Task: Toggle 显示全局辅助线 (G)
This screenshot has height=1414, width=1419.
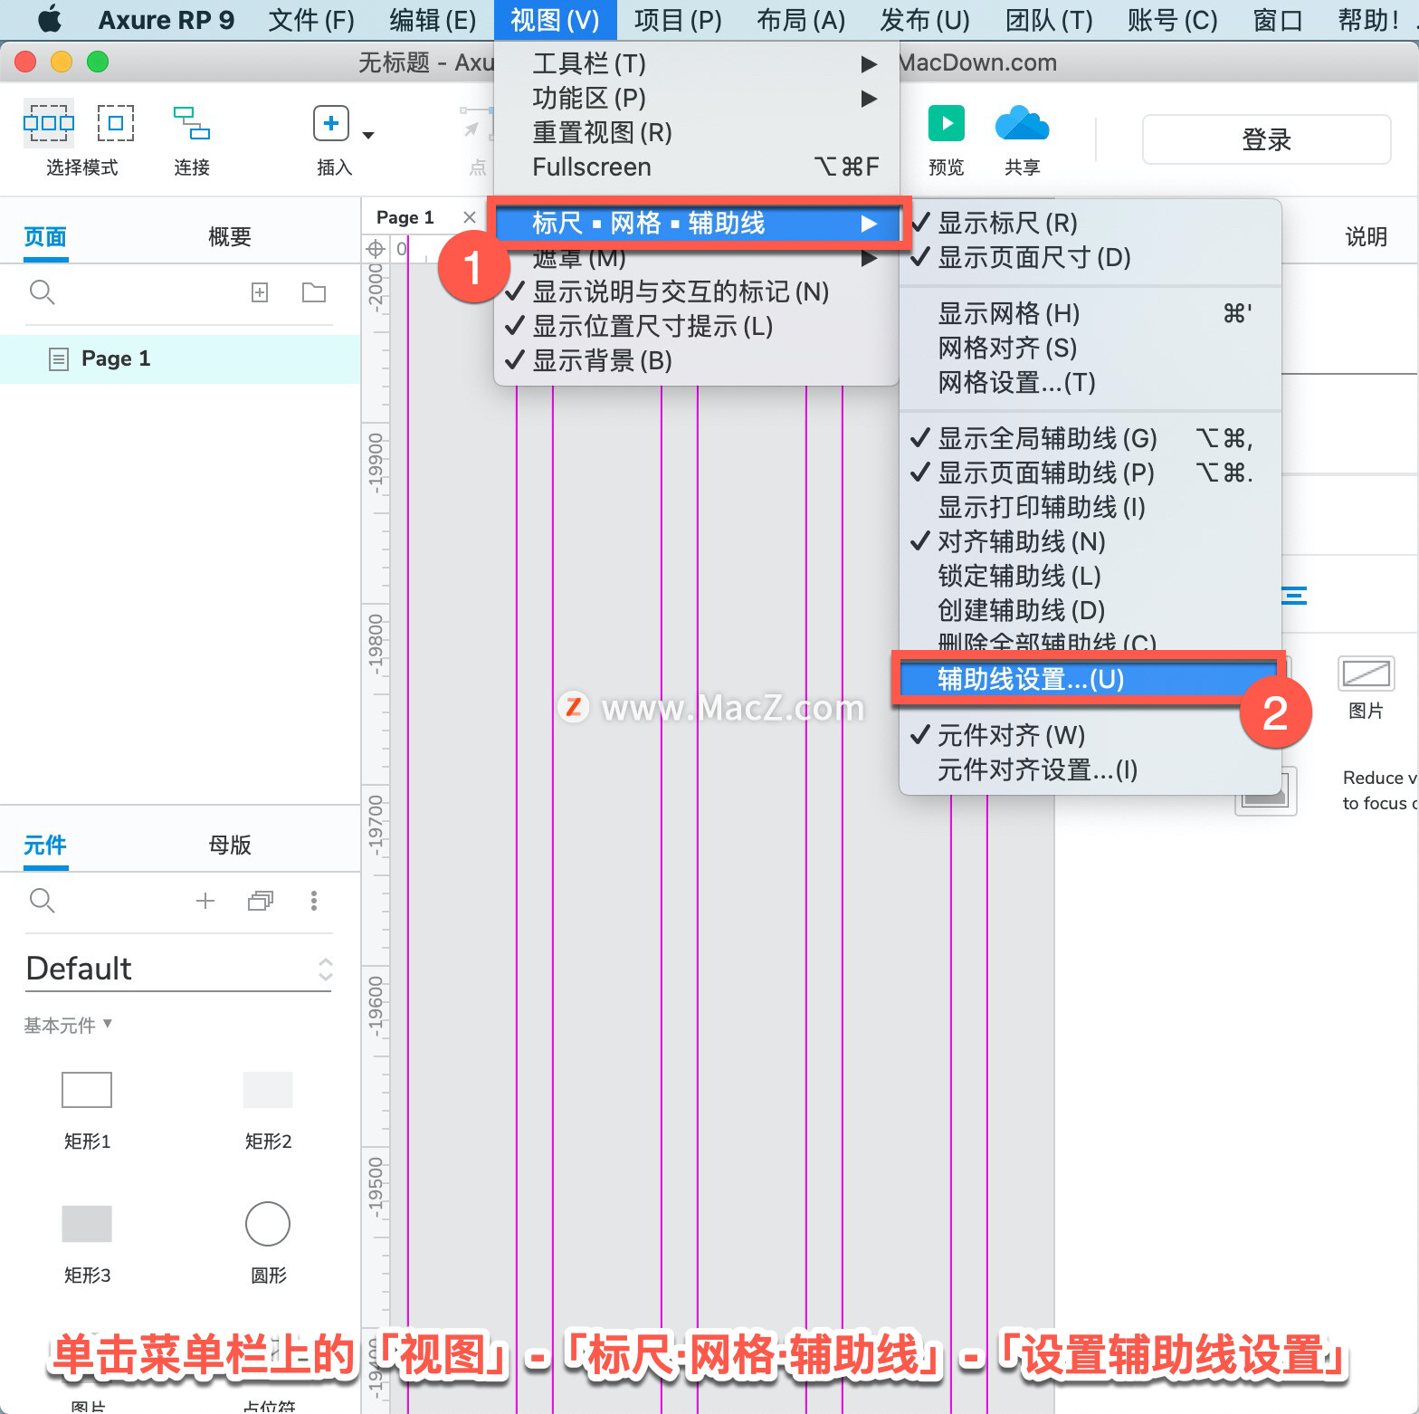Action: (1090, 438)
